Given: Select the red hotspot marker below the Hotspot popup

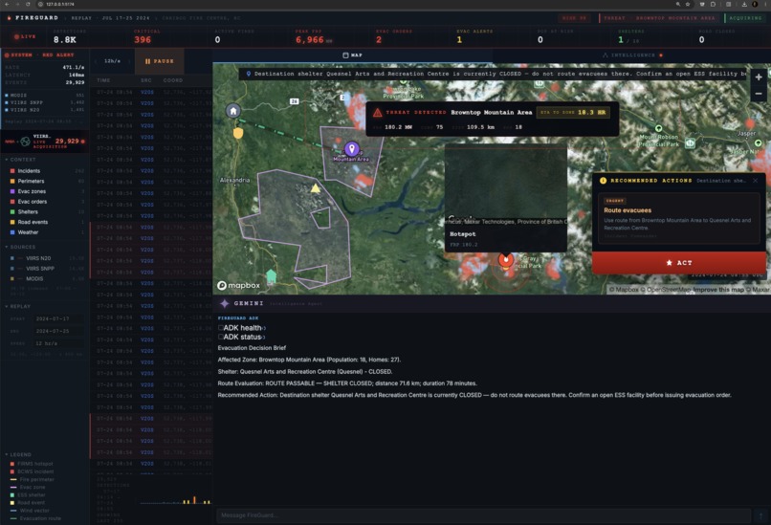Looking at the screenshot, I should click(506, 259).
